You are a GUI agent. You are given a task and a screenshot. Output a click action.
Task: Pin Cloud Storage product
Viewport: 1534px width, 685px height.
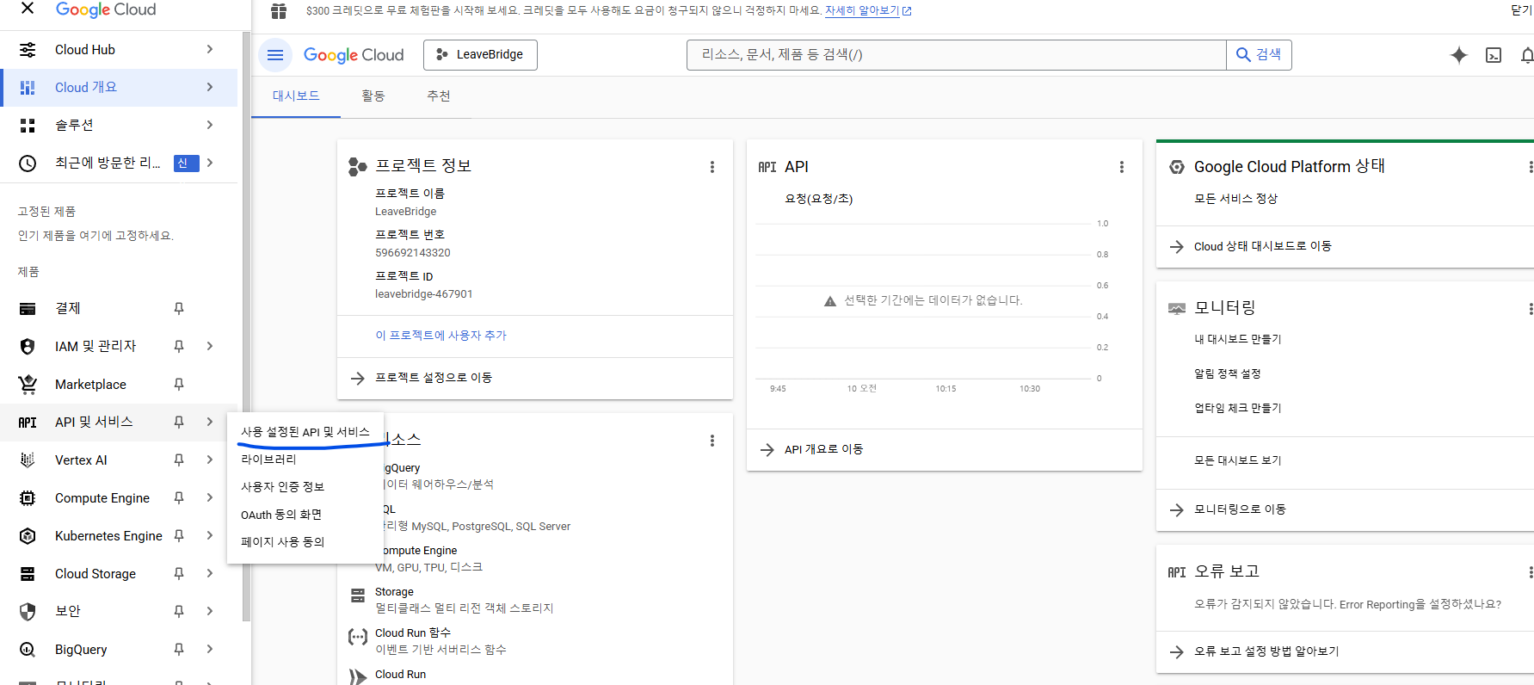(179, 574)
